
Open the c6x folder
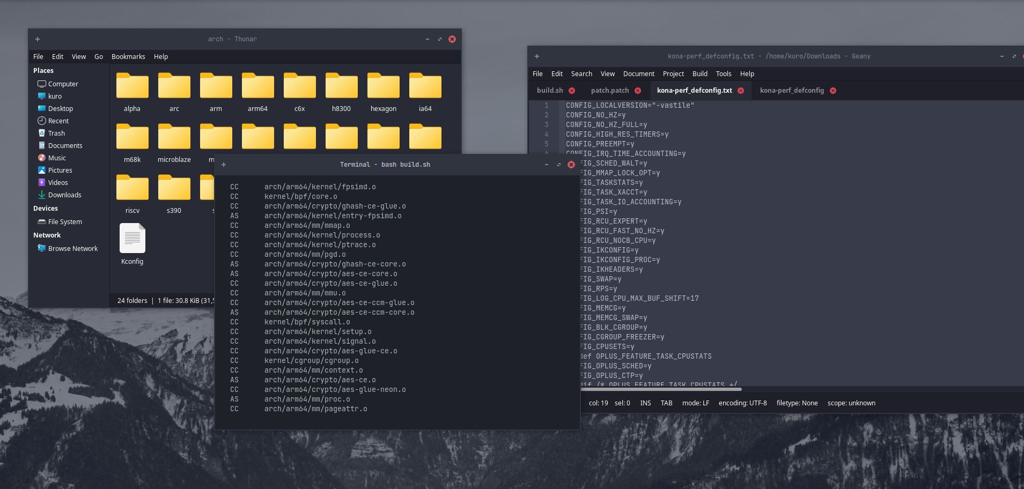point(299,86)
